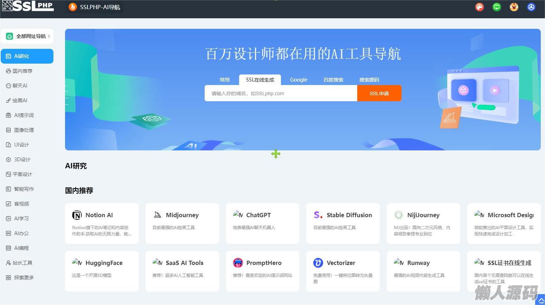Open the UI设计 sidebar category
Viewport: 545px width, 305px height.
click(x=27, y=145)
